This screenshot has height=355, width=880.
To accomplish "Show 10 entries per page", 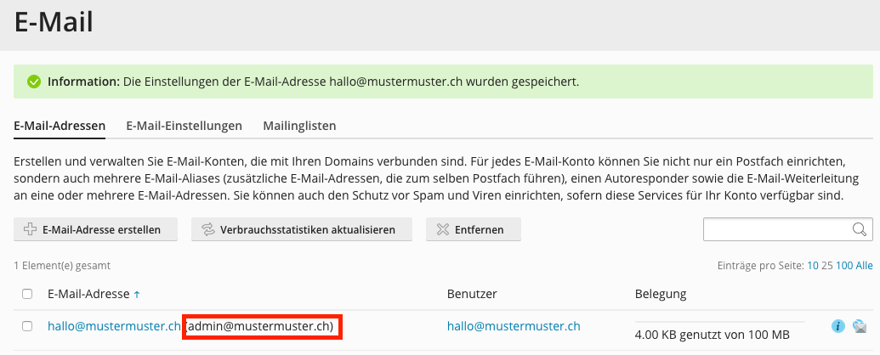I will (813, 266).
